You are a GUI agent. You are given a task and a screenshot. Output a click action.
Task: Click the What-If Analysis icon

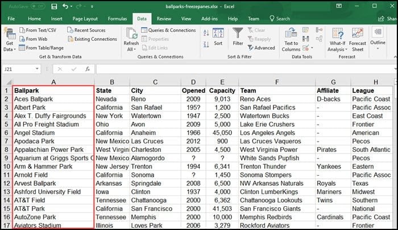[338, 33]
